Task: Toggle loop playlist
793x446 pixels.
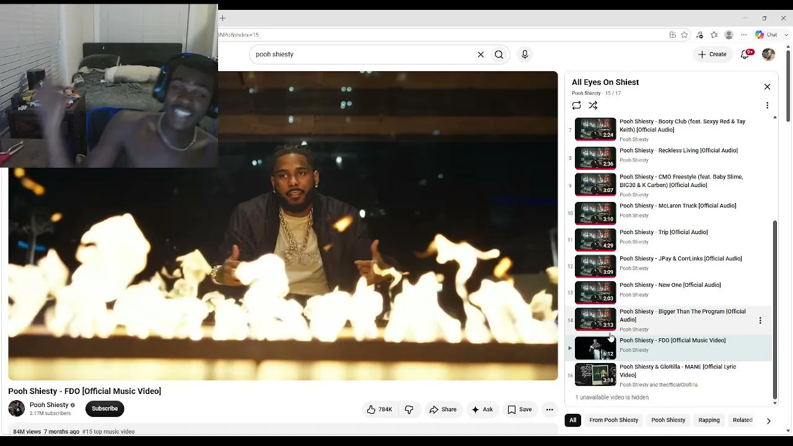Action: [x=576, y=105]
